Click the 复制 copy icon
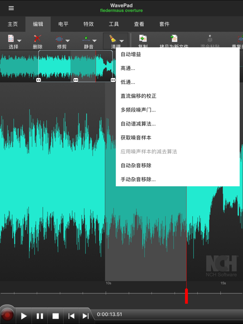Screen dimensions: 243x324 143,38
